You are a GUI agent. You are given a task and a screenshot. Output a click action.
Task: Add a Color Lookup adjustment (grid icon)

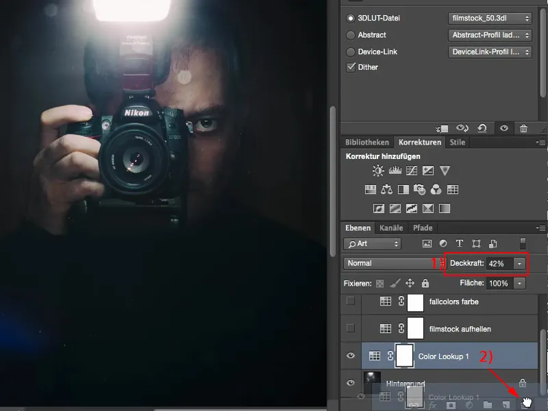click(x=453, y=190)
